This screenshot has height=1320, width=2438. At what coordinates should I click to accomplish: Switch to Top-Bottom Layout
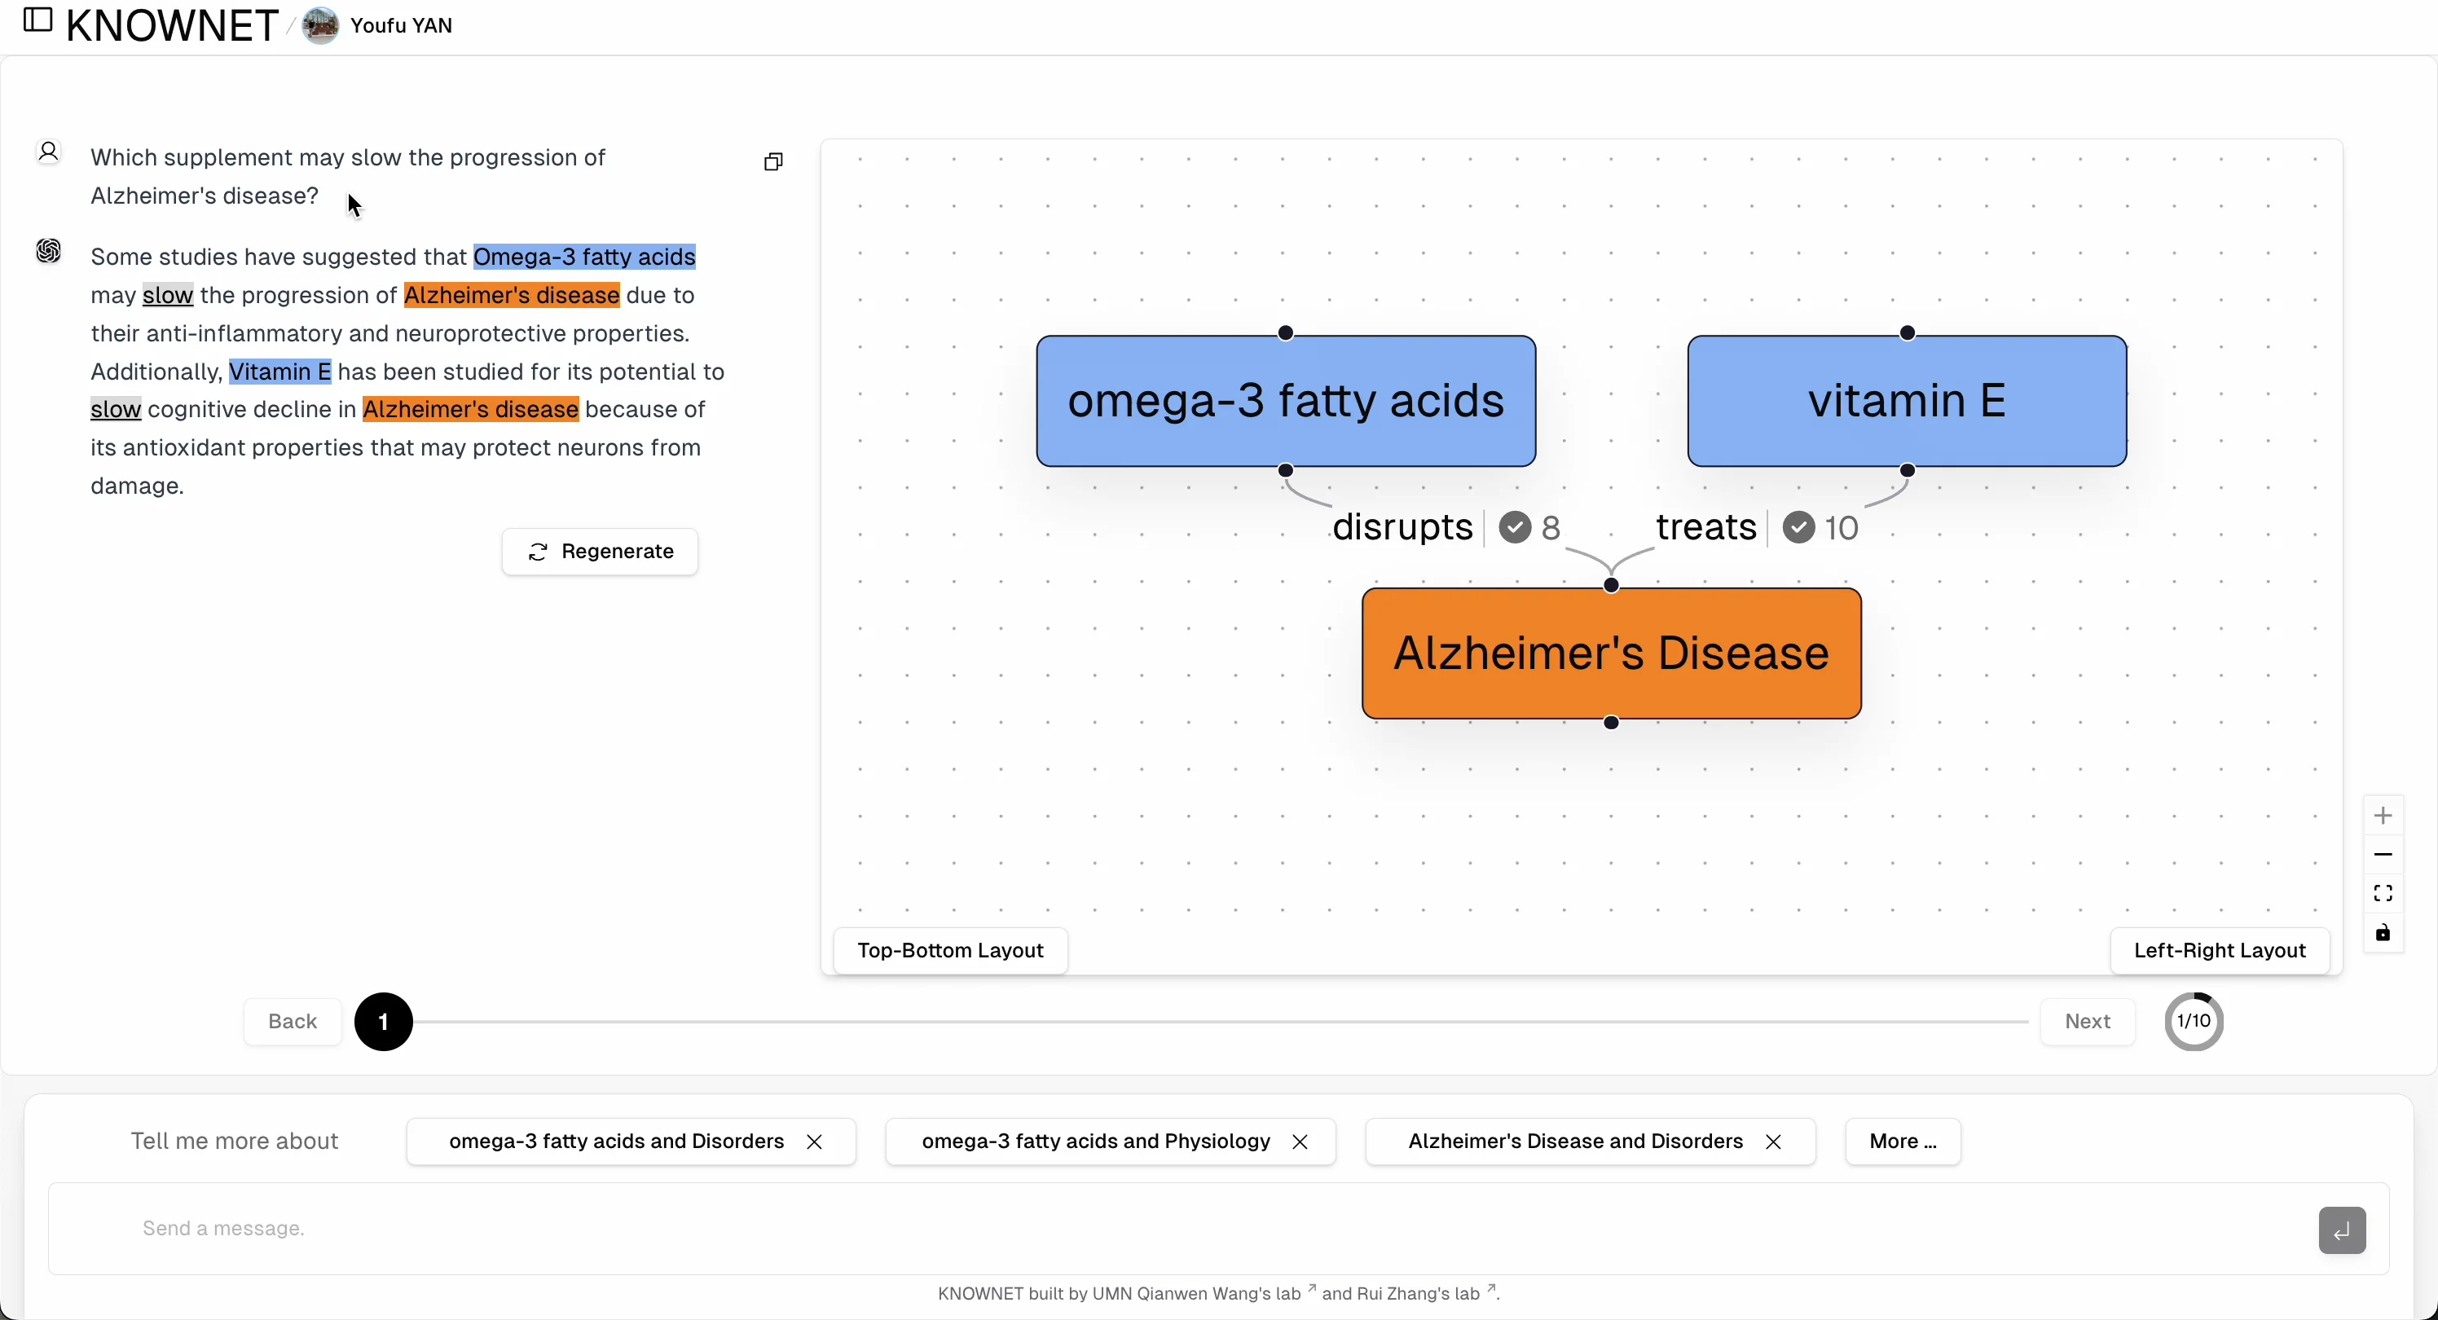click(x=949, y=951)
